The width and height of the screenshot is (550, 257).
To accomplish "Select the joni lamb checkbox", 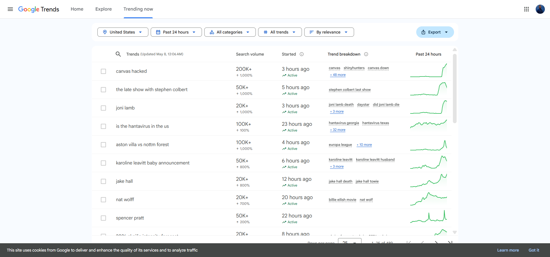I will coord(103,108).
